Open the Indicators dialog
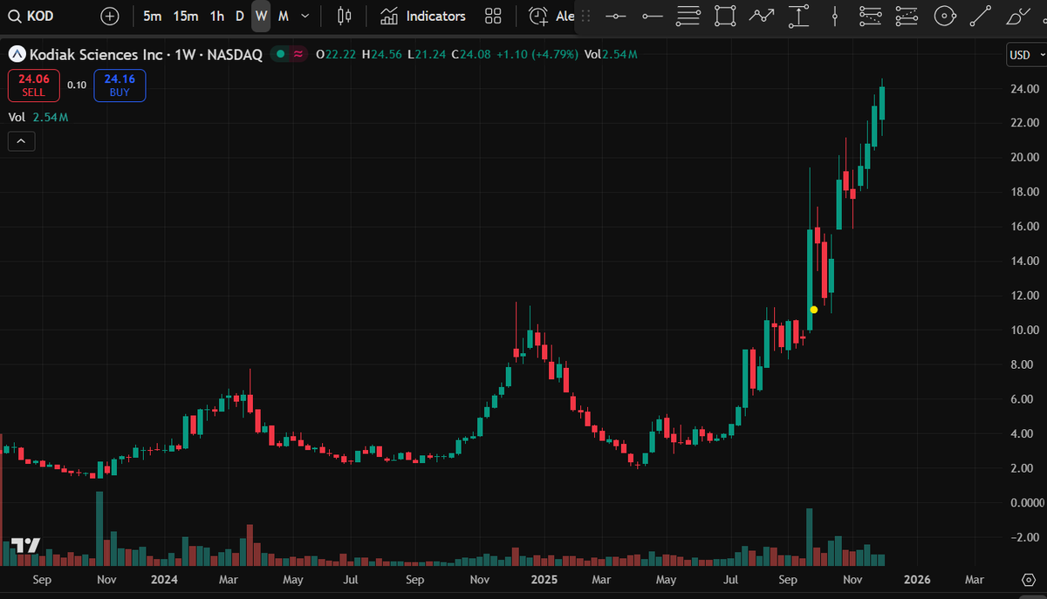 pyautogui.click(x=423, y=16)
